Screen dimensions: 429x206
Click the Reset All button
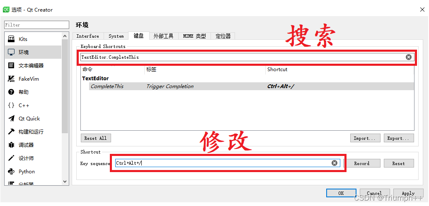tap(96, 138)
